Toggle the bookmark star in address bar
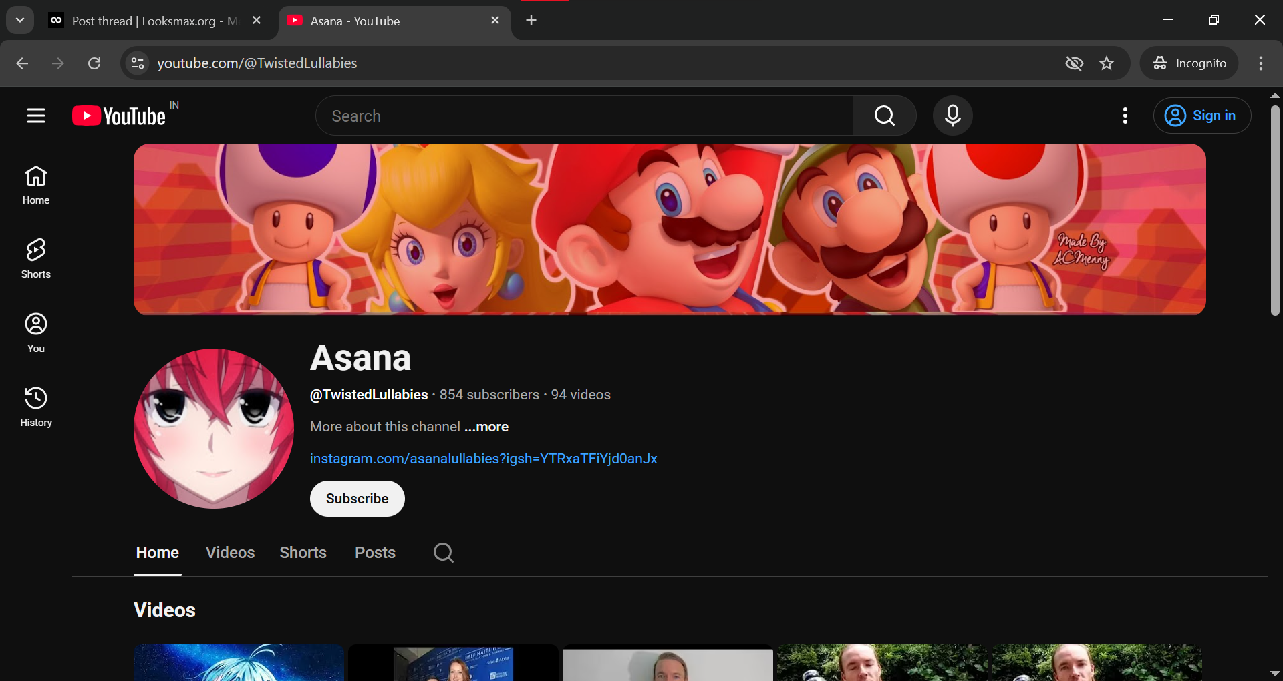The width and height of the screenshot is (1283, 681). [1107, 63]
